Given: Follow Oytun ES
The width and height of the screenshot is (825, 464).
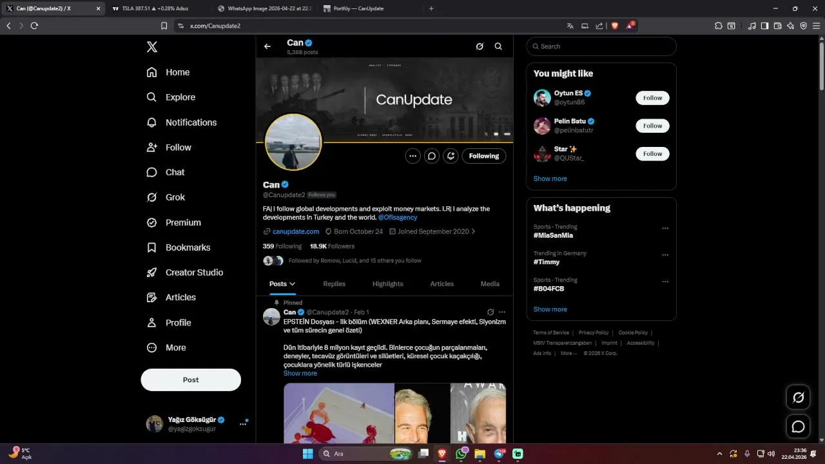Looking at the screenshot, I should [x=652, y=98].
